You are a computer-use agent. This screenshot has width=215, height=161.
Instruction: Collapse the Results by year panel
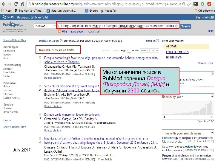tap(212, 96)
